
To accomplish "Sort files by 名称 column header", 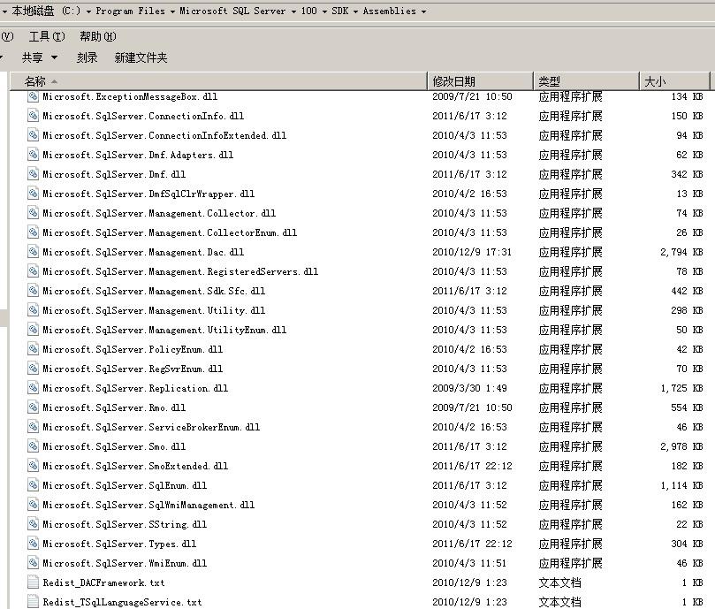I will [x=219, y=81].
